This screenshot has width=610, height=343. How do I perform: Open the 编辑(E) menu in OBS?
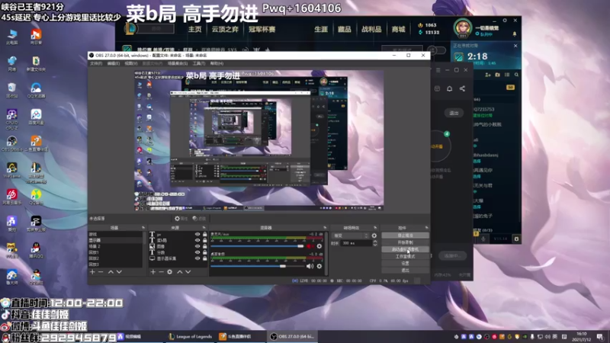(113, 63)
